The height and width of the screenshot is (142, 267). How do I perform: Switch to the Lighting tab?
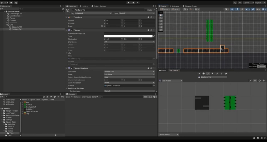pyautogui.click(x=84, y=6)
